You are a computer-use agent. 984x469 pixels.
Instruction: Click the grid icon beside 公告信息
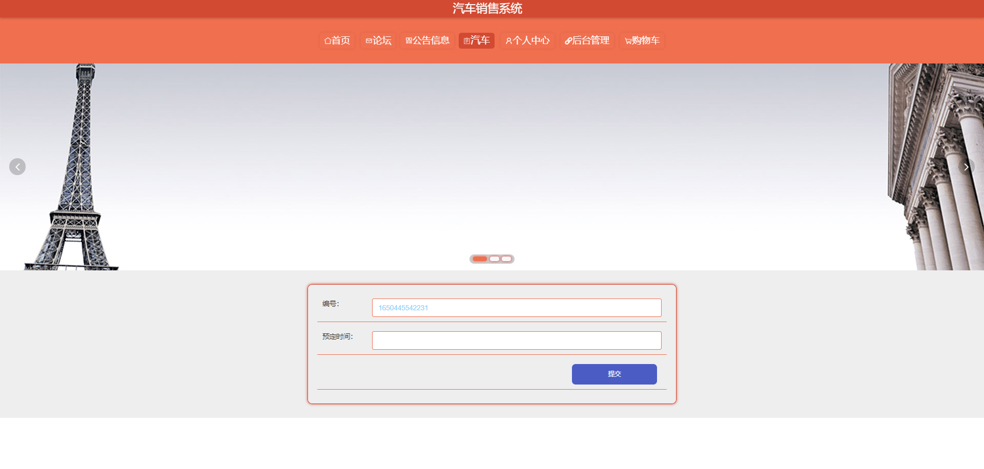point(408,41)
